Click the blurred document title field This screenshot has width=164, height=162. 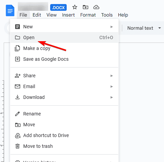coord(33,6)
